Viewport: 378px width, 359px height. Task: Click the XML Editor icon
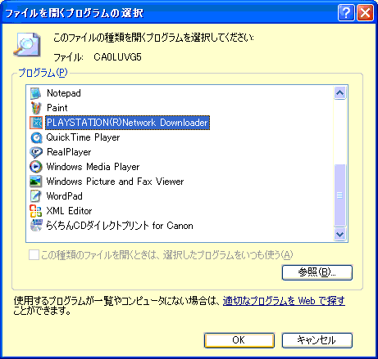tap(36, 211)
